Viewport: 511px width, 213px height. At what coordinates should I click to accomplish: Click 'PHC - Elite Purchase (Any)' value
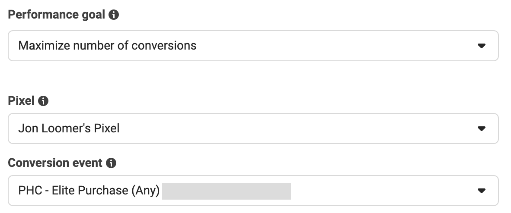click(89, 191)
